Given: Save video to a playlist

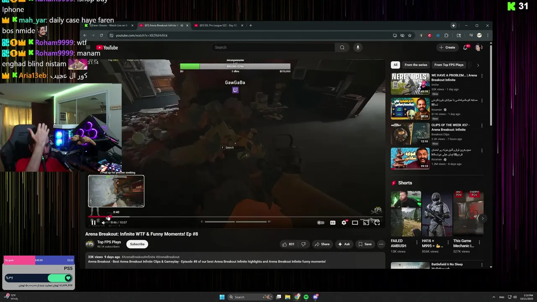Looking at the screenshot, I should click(365, 244).
